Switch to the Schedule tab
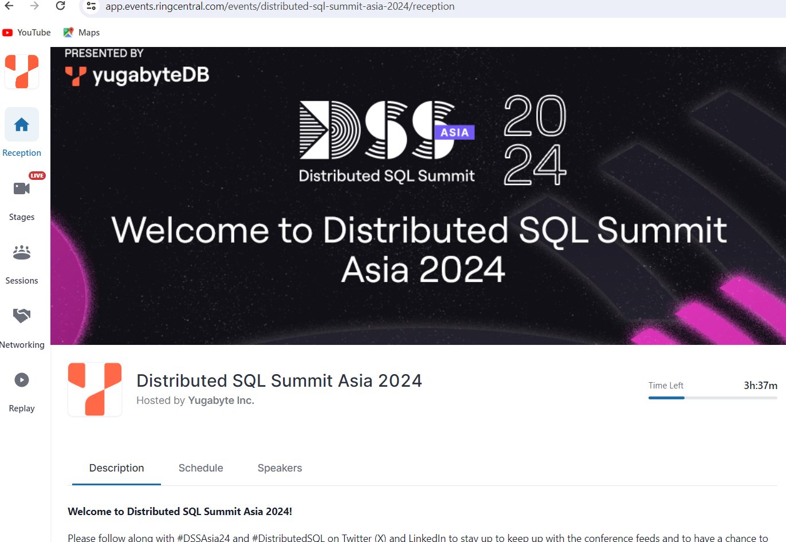786x542 pixels. coord(201,468)
